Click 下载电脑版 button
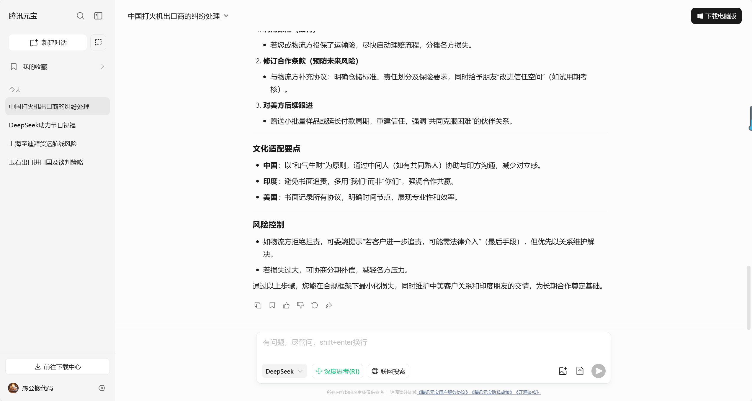Viewport: 752px width, 401px height. (716, 16)
